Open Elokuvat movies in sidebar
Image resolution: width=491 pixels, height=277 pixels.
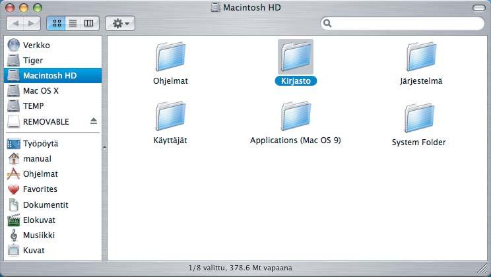coord(53,220)
